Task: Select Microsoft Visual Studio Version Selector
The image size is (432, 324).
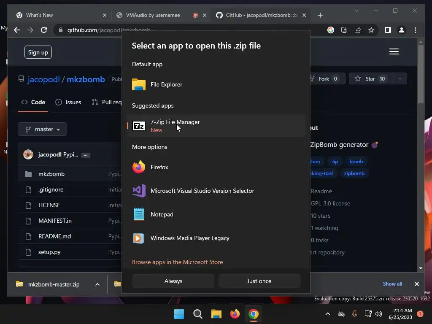Action: click(x=216, y=191)
